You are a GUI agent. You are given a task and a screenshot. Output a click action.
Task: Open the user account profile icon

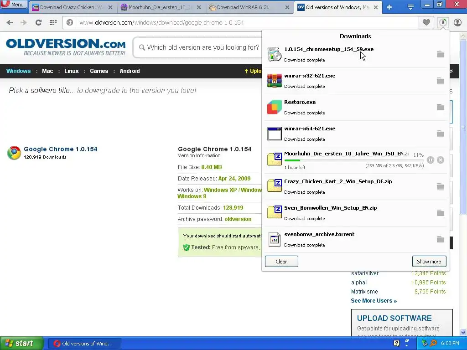click(x=457, y=23)
